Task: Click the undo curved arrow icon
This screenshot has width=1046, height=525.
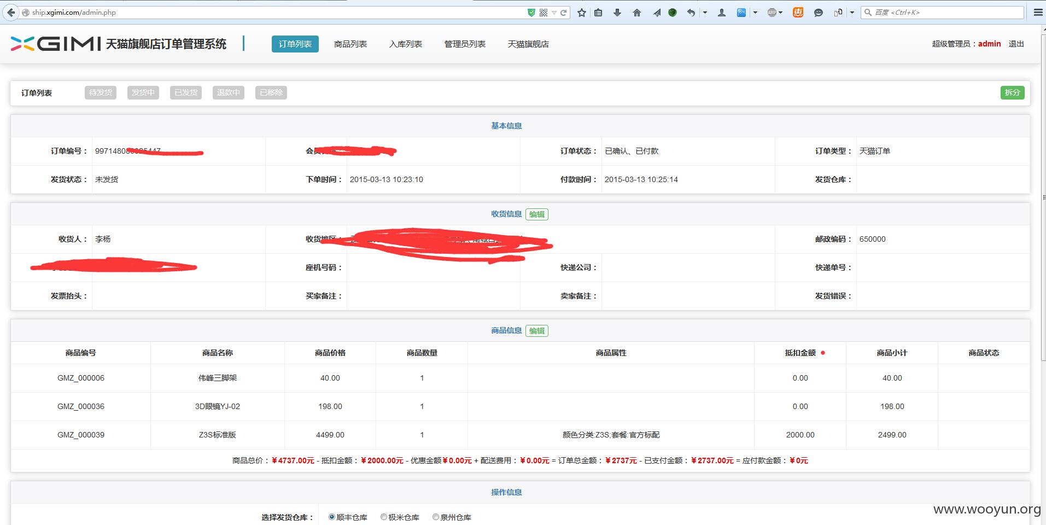Action: coord(691,13)
